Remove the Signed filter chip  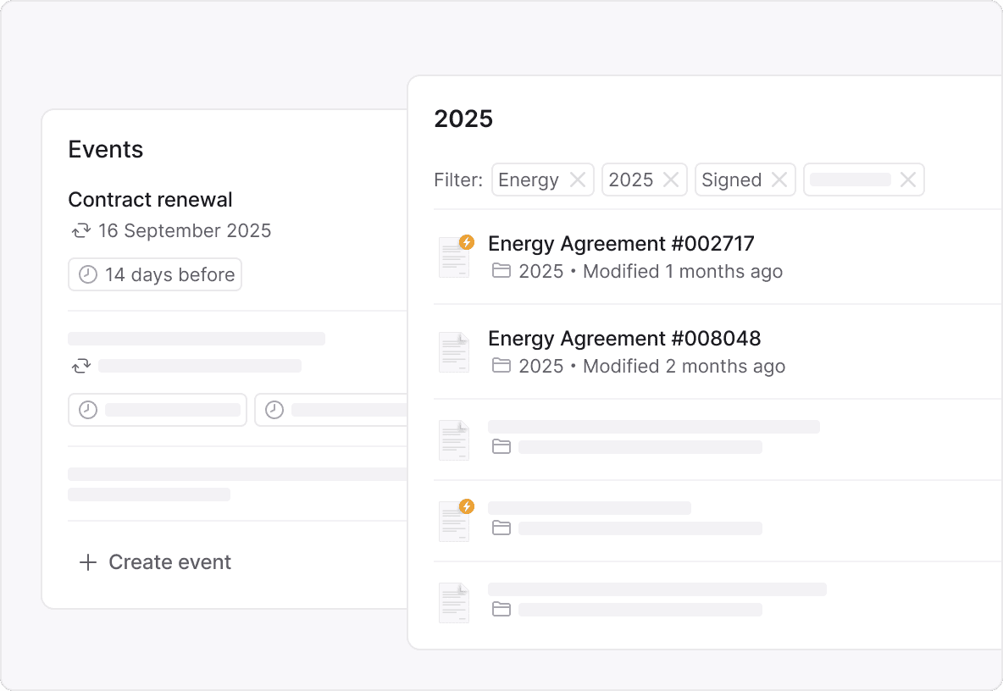(x=779, y=180)
